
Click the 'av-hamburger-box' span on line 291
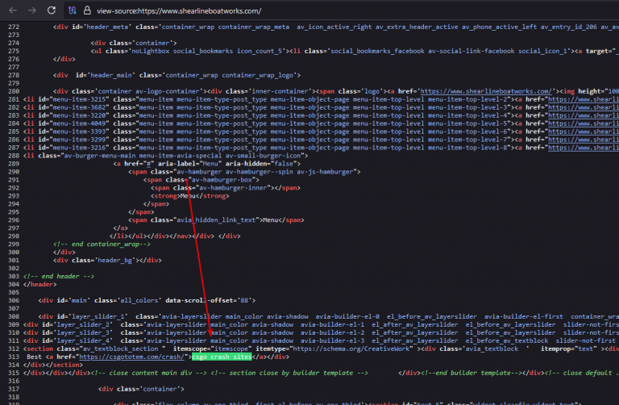point(201,180)
